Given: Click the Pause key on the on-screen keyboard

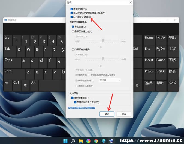Looking at the screenshot, I should [x=161, y=63].
